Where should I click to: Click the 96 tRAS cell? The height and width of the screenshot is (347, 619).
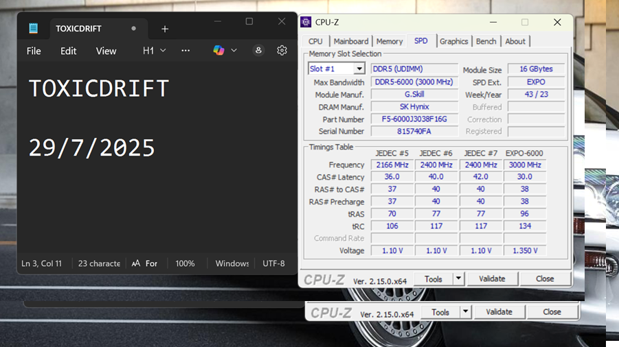[x=525, y=213]
